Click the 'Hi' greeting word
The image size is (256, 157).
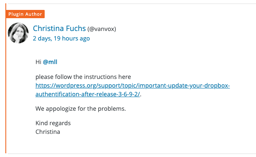(x=38, y=62)
